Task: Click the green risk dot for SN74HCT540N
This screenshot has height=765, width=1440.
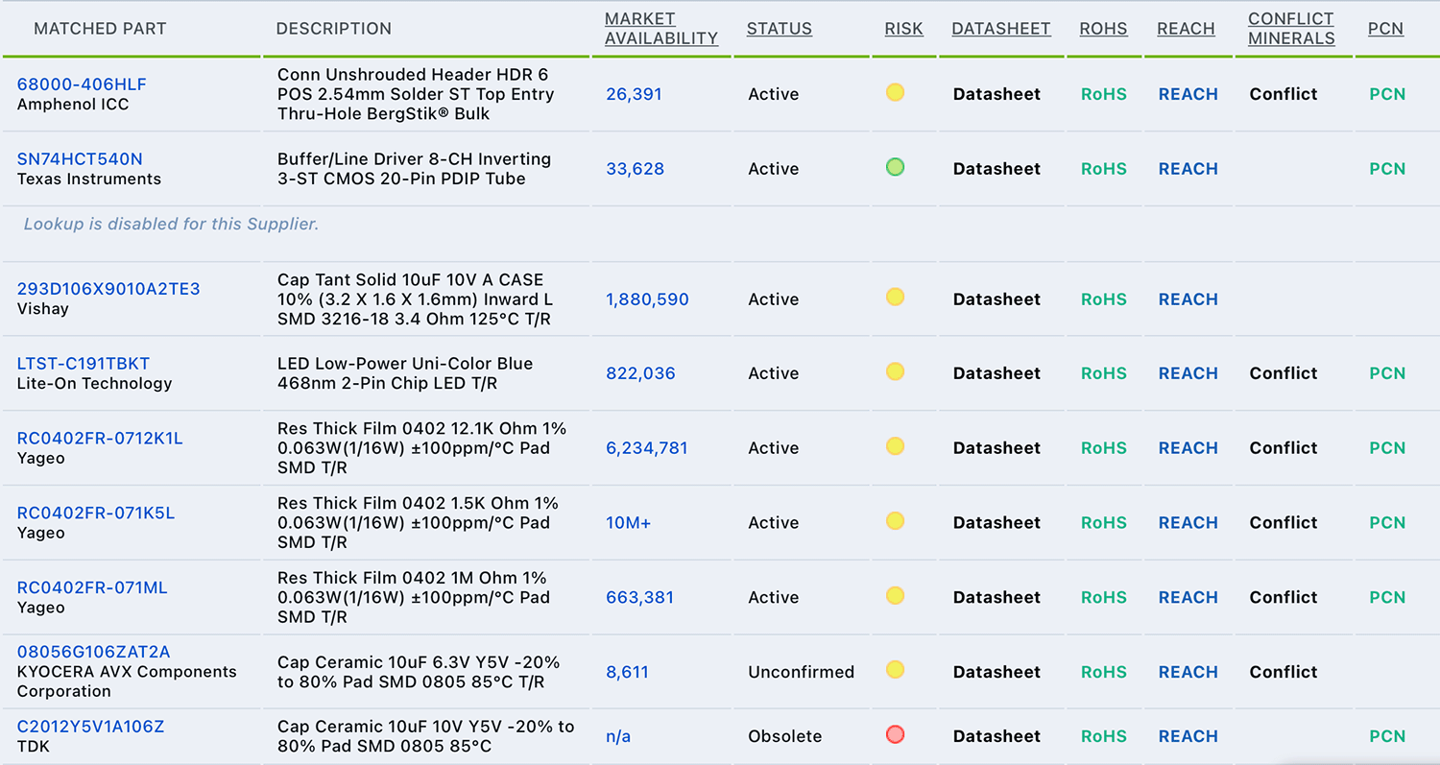Action: (x=895, y=167)
